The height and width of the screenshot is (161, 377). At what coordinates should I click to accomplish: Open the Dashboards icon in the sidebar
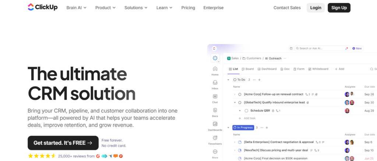pos(215,124)
